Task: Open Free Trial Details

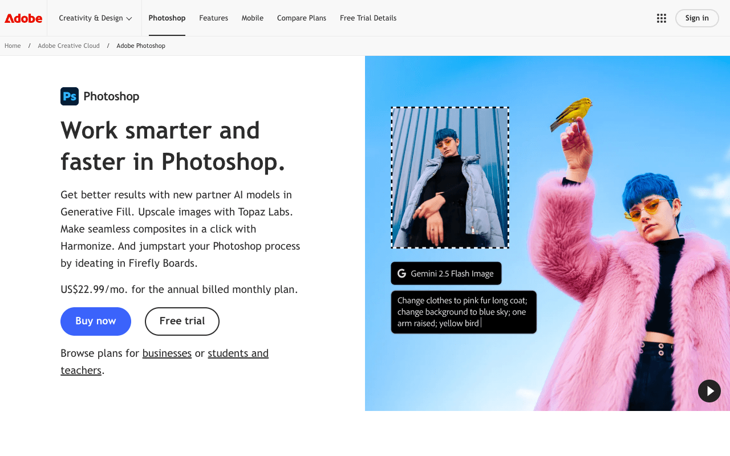Action: pyautogui.click(x=368, y=18)
